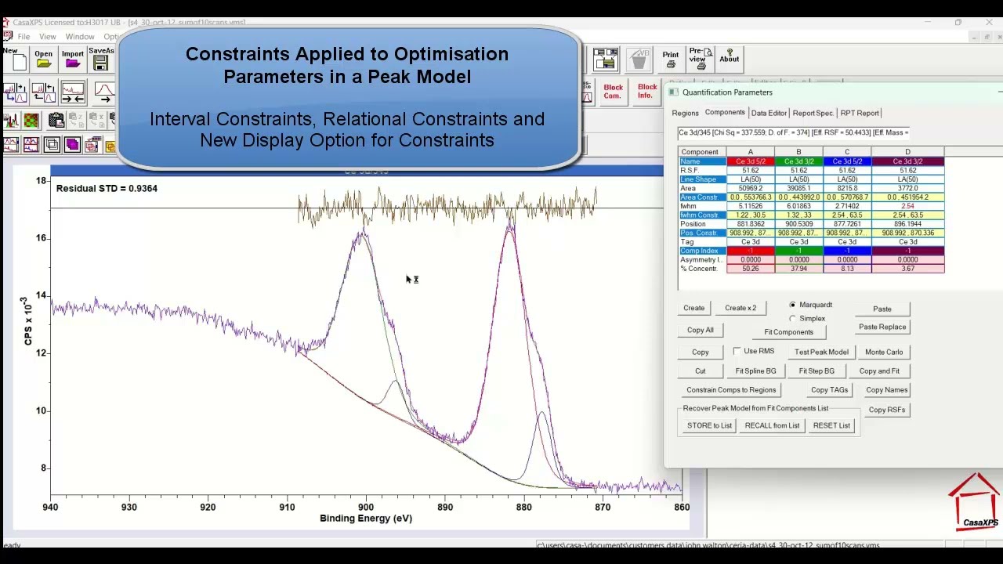Click the RESET List button

point(831,425)
